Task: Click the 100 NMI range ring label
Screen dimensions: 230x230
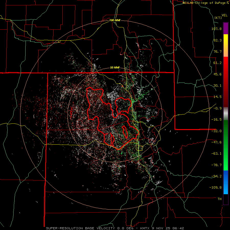Action: click(x=115, y=20)
